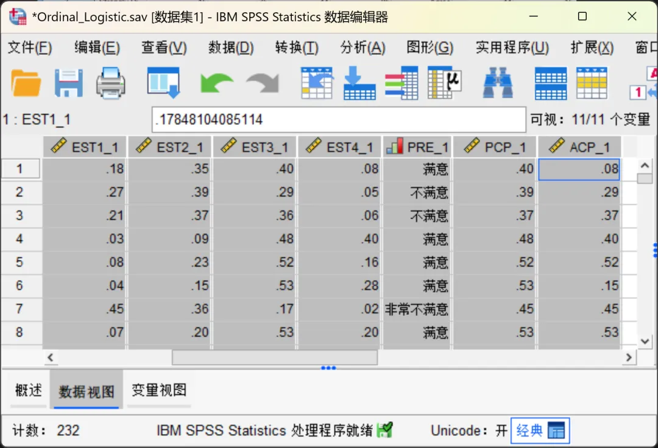Screen dimensions: 658x448
Task: Save the document with floppy icon
Action: pyautogui.click(x=68, y=83)
